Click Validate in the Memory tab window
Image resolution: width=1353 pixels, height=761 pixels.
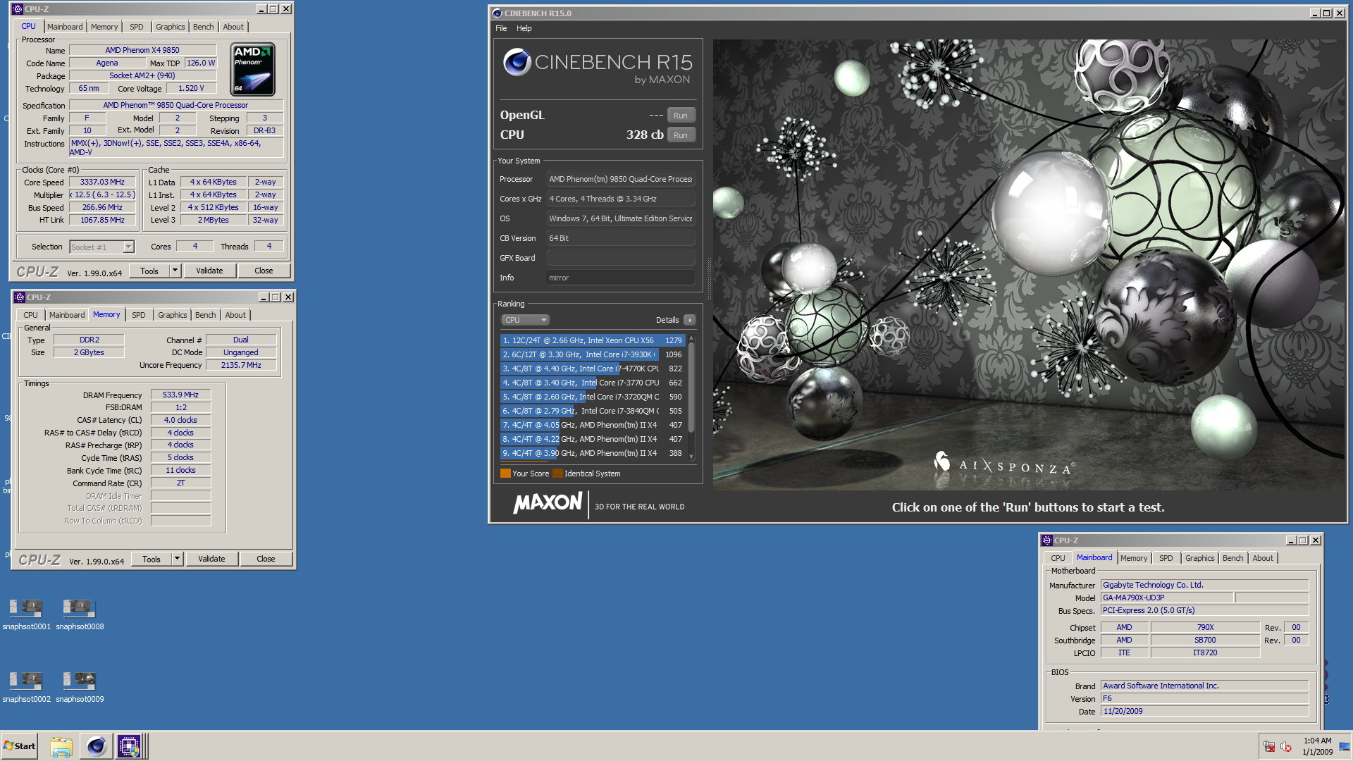click(x=211, y=559)
